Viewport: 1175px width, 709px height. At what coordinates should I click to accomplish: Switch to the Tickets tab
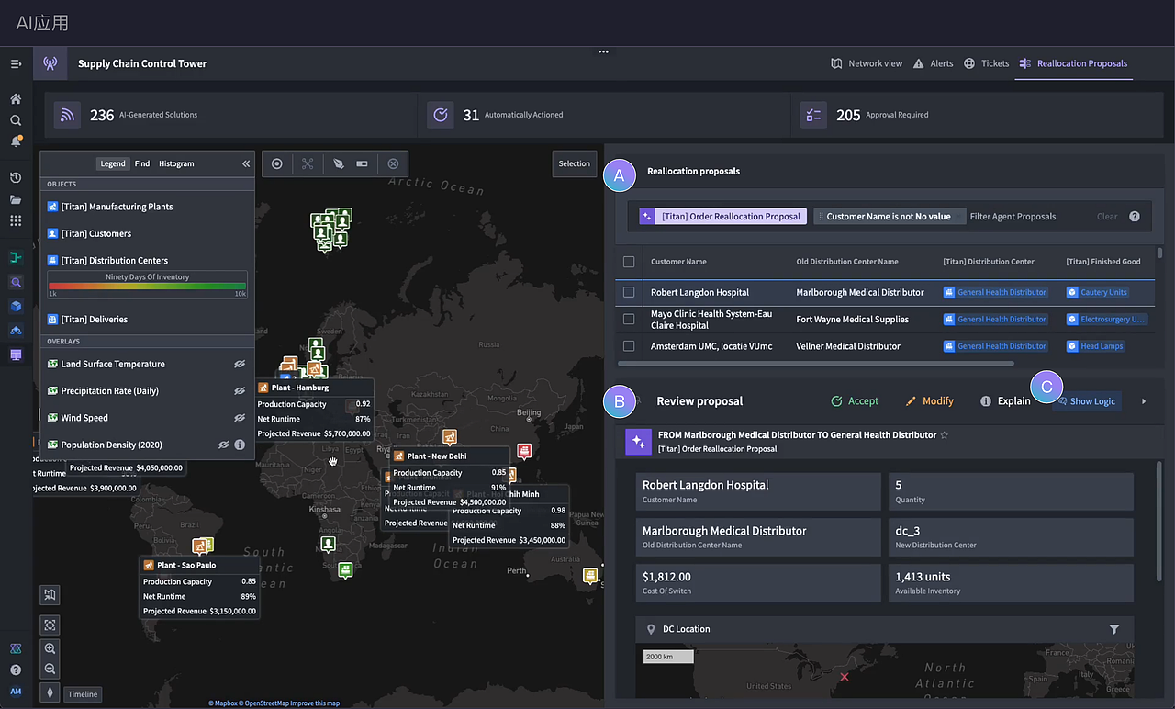click(986, 63)
